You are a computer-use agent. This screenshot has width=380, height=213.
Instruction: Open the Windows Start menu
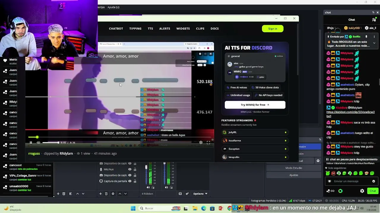[x=133, y=208]
